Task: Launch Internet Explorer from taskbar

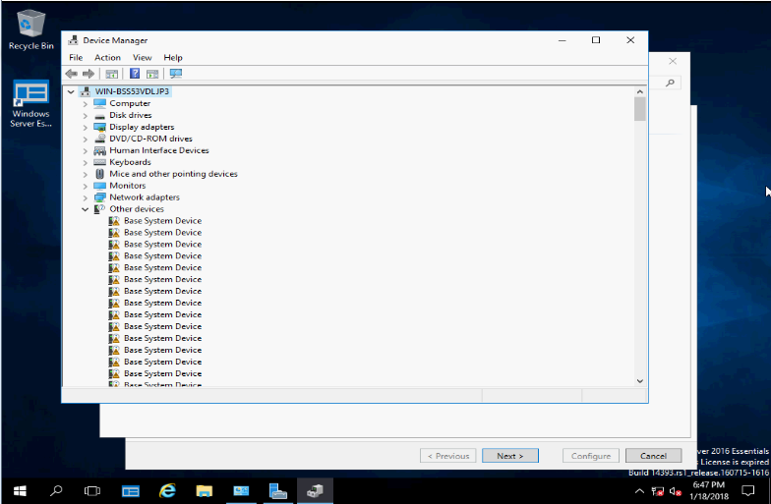Action: (167, 491)
